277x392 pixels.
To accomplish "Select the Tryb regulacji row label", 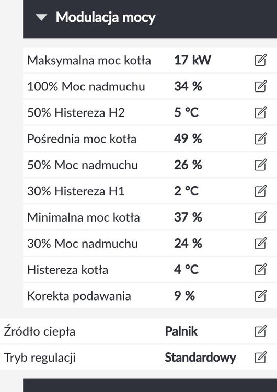I will pos(40,358).
